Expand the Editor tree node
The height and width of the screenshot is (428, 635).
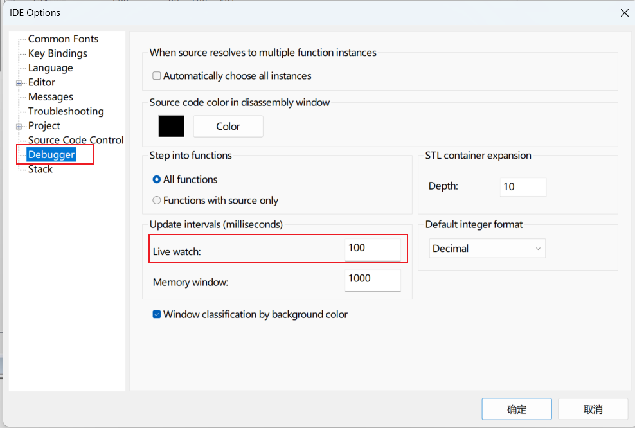[x=20, y=82]
